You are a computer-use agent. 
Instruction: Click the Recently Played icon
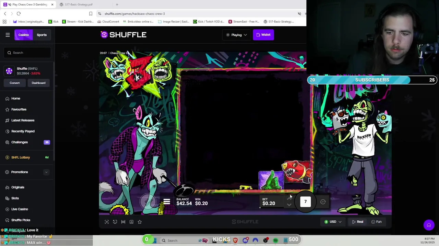[x=8, y=131]
